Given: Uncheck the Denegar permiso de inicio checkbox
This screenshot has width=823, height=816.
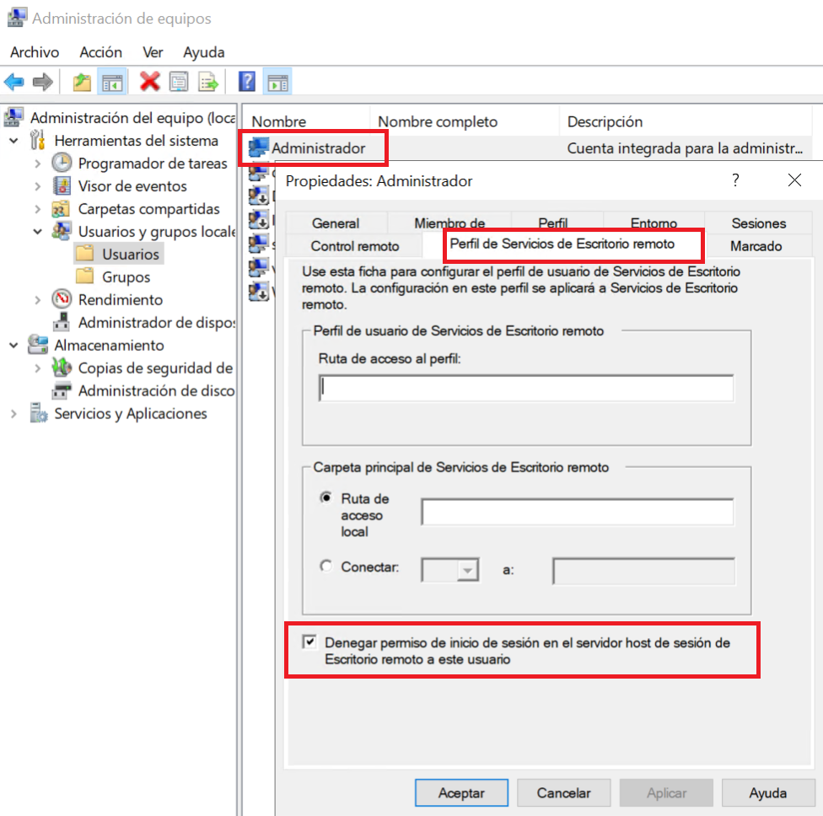Looking at the screenshot, I should pos(310,642).
